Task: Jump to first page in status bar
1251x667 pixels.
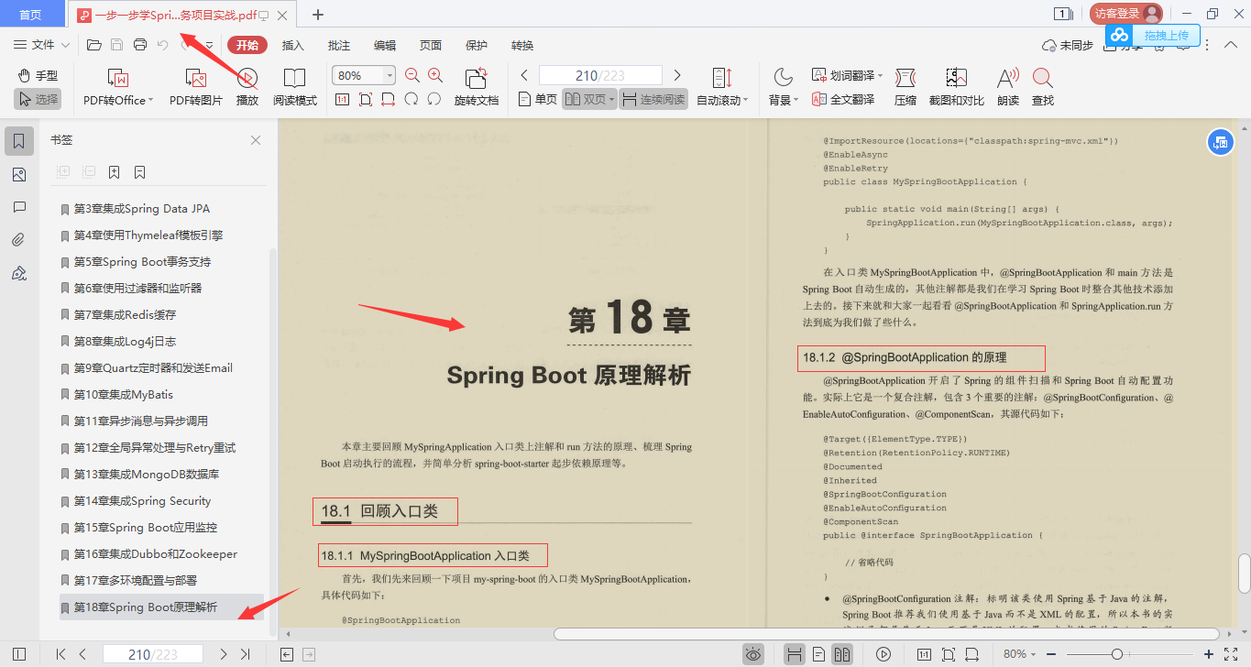Action: coord(60,654)
